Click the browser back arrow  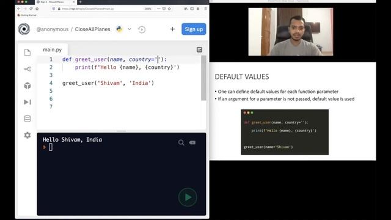point(19,9)
